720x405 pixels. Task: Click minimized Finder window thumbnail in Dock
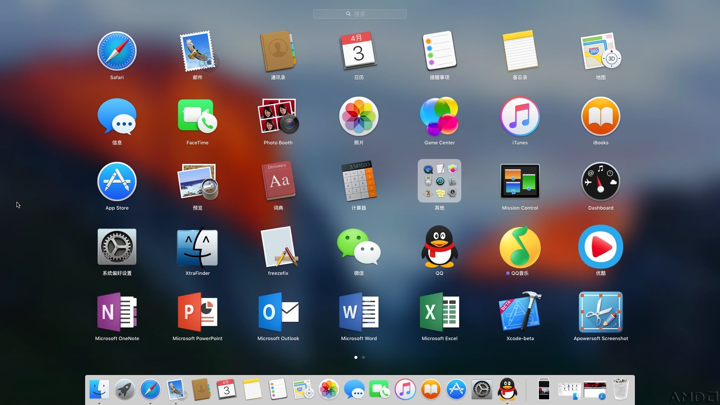(569, 391)
